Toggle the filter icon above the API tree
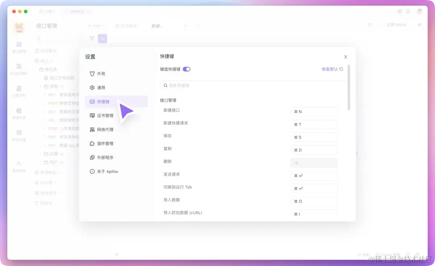 pos(92,39)
